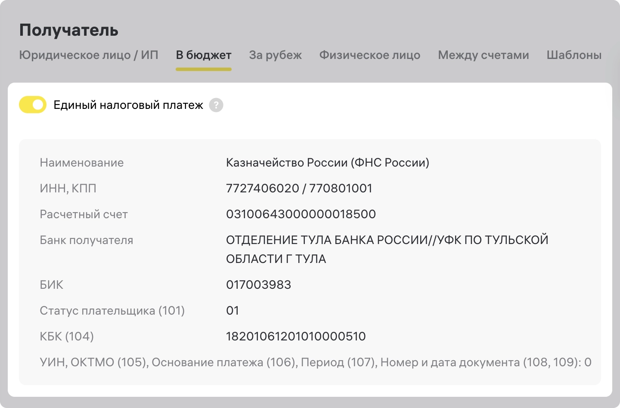Image resolution: width=620 pixels, height=408 pixels.
Task: Toggle the Единый налоговый платеж switch
Action: (33, 105)
